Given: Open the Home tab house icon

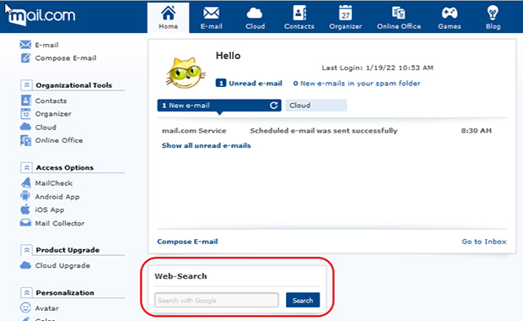Looking at the screenshot, I should (x=168, y=13).
